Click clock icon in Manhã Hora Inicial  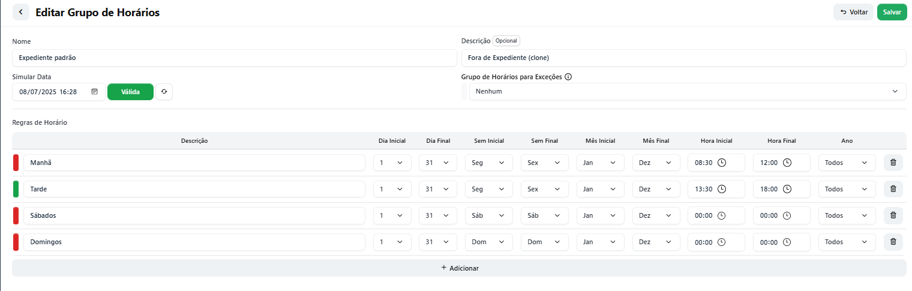coord(722,163)
